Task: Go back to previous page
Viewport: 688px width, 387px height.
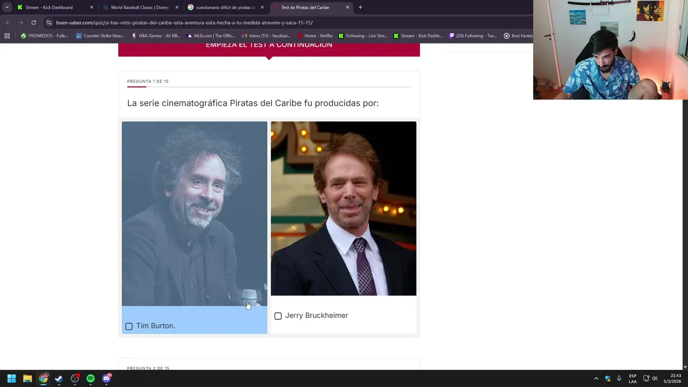Action: (8, 23)
